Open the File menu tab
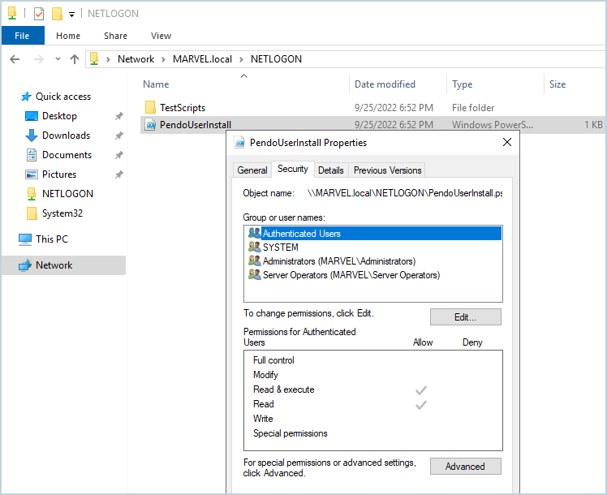This screenshot has width=607, height=495. pyautogui.click(x=22, y=36)
